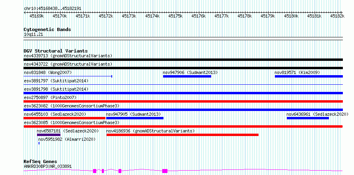
Task: Open variant nsv4343722 (gnomADStructuralVariants) label
Action: (x=68, y=64)
